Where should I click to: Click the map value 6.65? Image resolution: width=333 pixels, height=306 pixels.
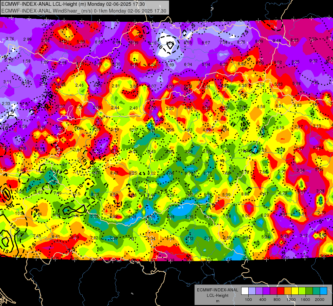pos(99,42)
